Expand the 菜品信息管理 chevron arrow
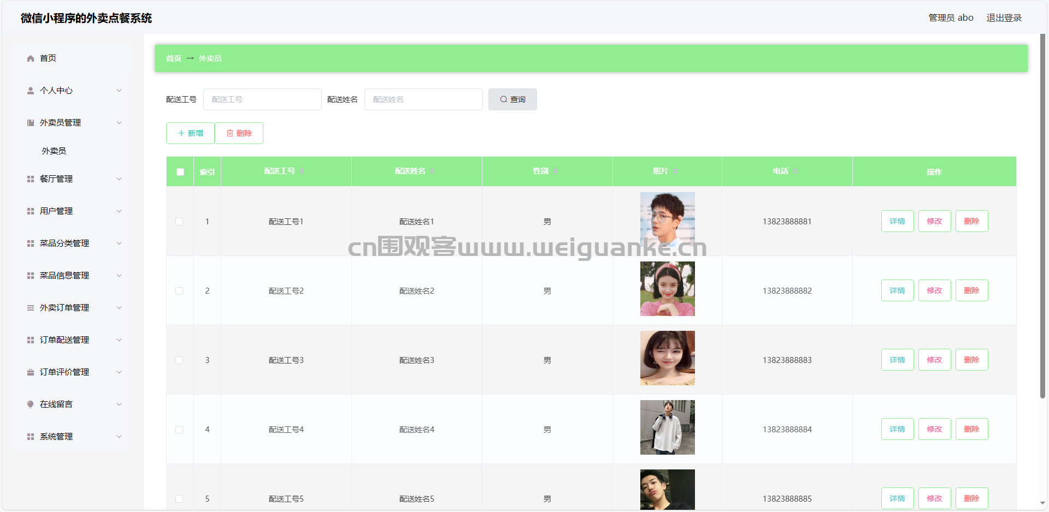The width and height of the screenshot is (1049, 512). pyautogui.click(x=119, y=276)
